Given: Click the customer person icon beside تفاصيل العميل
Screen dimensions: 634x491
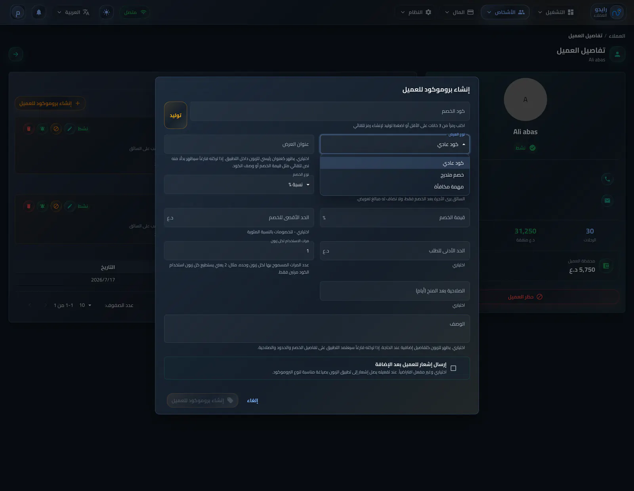Looking at the screenshot, I should coord(617,54).
